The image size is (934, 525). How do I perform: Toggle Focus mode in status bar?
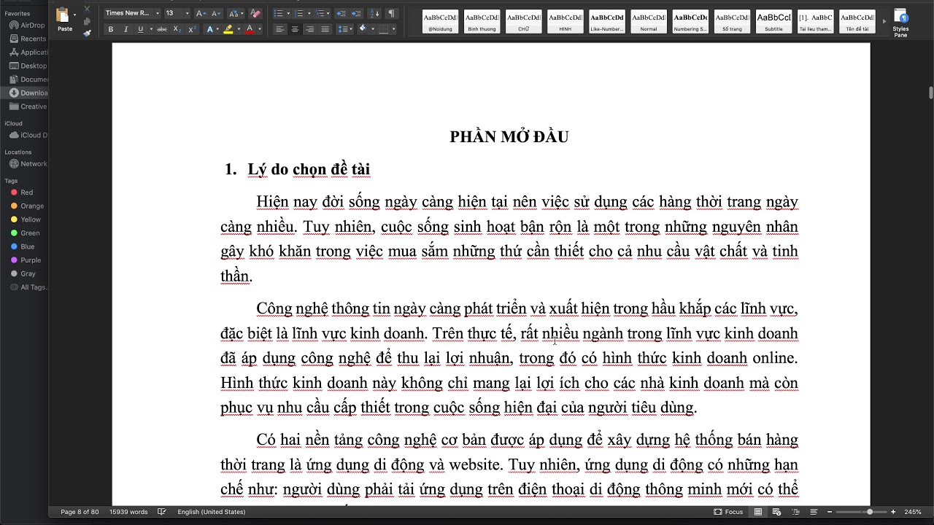[x=728, y=512]
